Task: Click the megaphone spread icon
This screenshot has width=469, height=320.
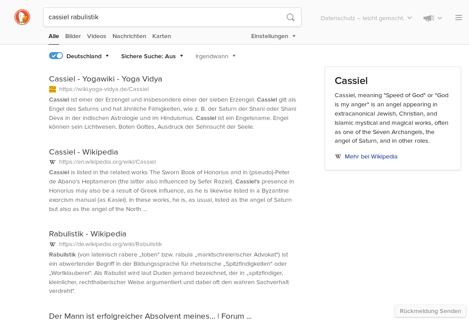Action: (x=429, y=18)
